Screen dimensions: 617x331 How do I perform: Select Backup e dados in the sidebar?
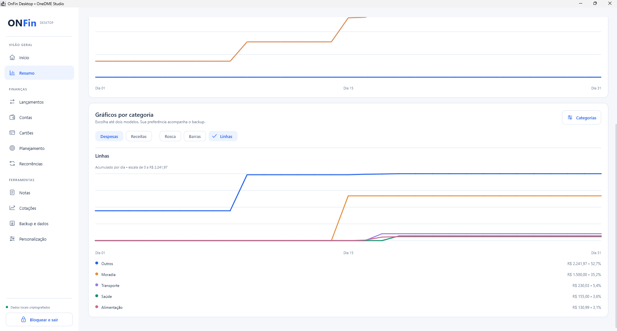pyautogui.click(x=39, y=224)
